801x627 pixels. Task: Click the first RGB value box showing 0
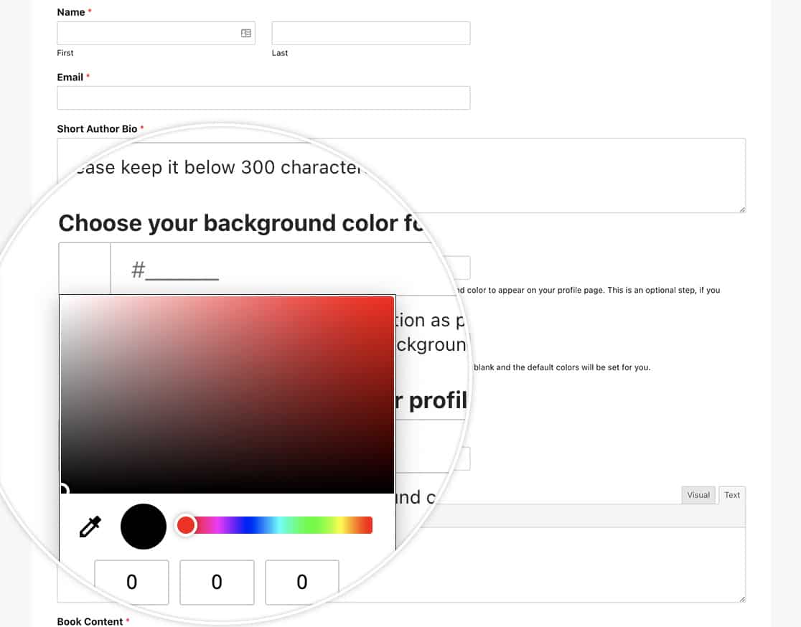click(132, 582)
